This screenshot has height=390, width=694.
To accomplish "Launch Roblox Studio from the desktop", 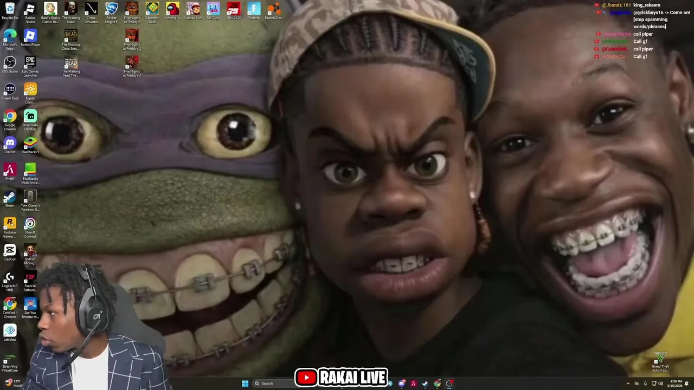I will 30,13.
